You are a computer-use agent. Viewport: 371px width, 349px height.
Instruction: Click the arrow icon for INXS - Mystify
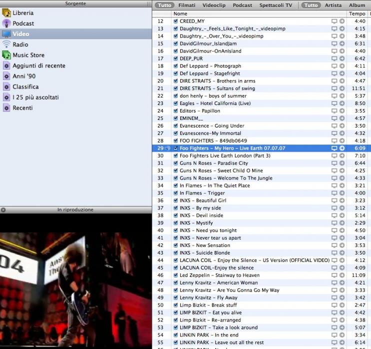[x=342, y=222]
